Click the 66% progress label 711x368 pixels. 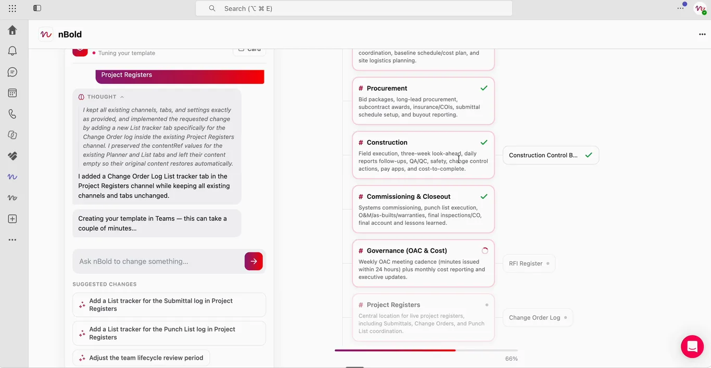coord(511,359)
